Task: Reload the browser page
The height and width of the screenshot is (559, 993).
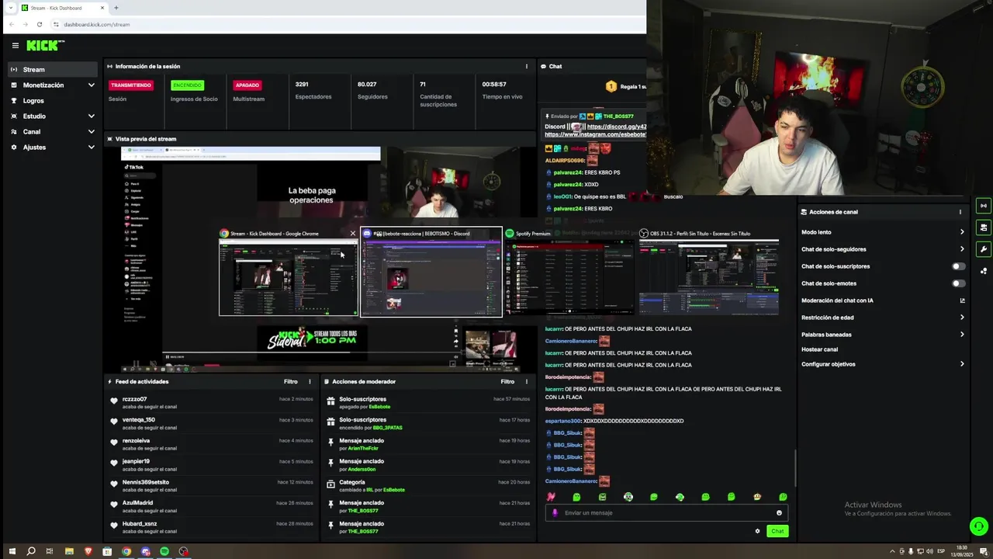Action: pyautogui.click(x=39, y=24)
